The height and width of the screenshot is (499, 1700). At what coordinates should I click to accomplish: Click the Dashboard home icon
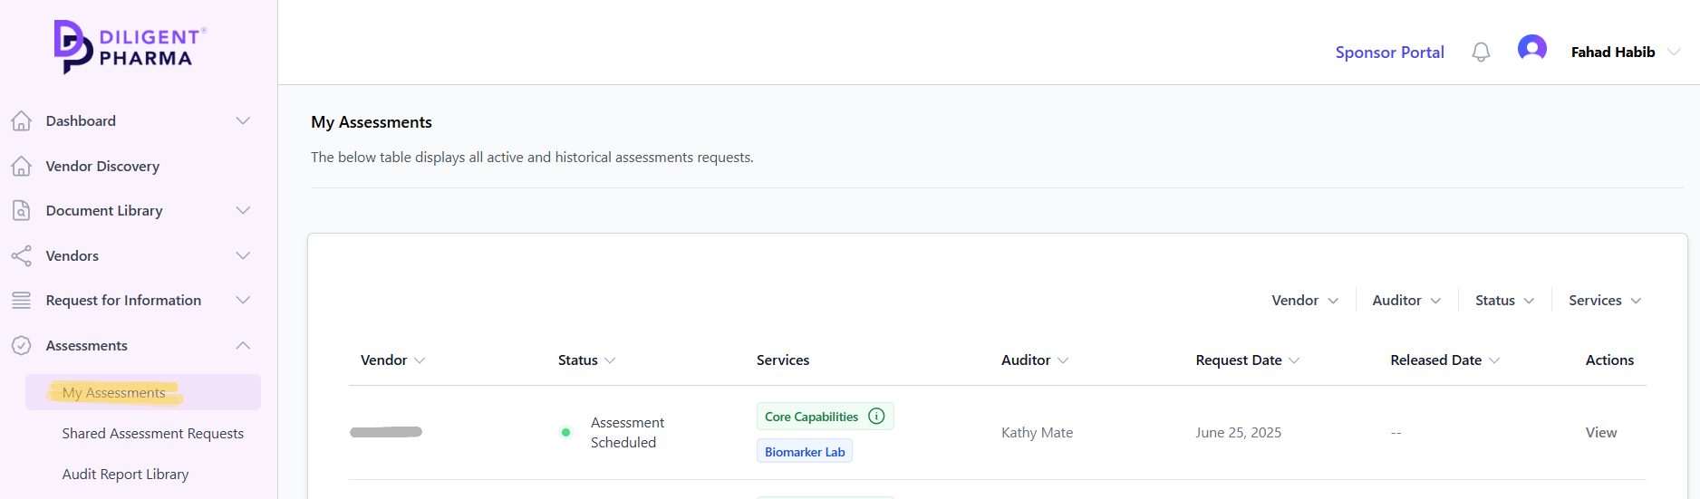click(22, 120)
